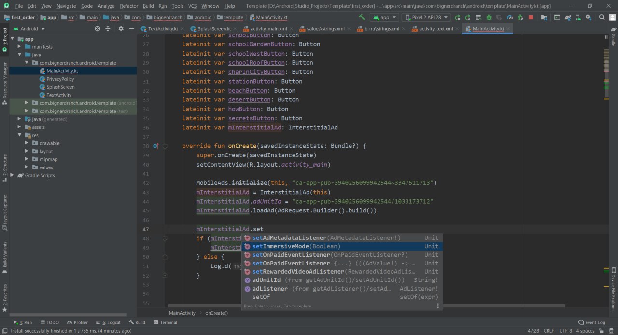This screenshot has width=618, height=335.
Task: Toggle the Build Variants side panel
Action: coord(5,255)
